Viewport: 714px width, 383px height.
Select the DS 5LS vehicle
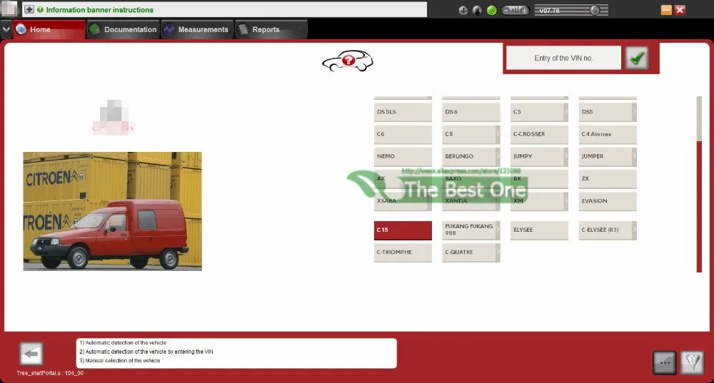(x=403, y=112)
